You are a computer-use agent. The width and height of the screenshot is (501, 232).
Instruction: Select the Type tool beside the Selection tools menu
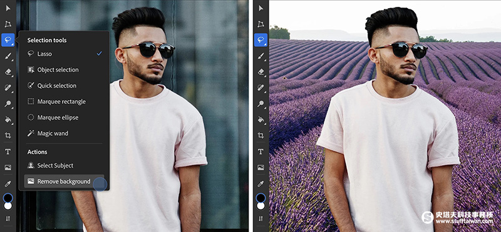[x=8, y=151]
